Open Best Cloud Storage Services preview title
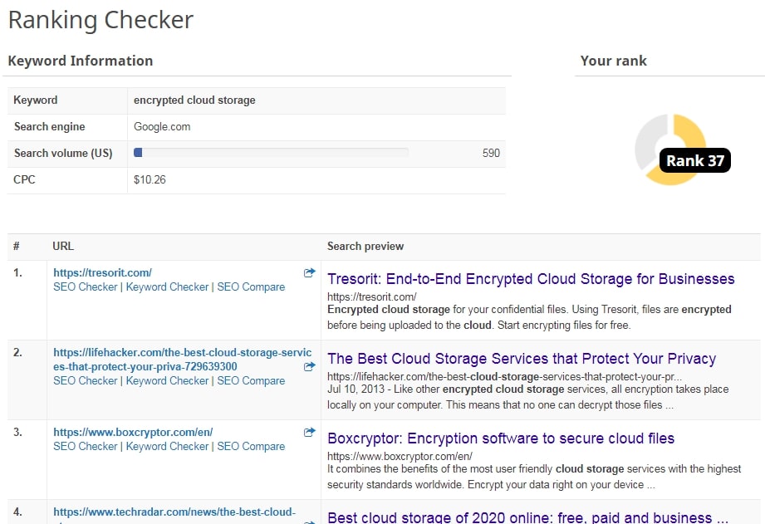 coord(522,359)
